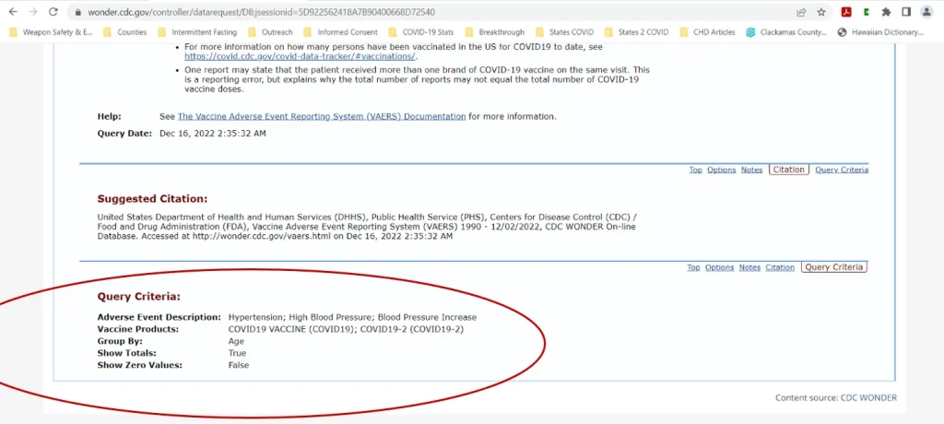
Task: Click the CDC WONDER content source link
Action: 868,398
